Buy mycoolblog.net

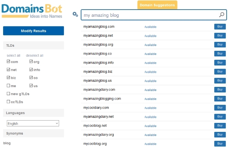click(220, 126)
